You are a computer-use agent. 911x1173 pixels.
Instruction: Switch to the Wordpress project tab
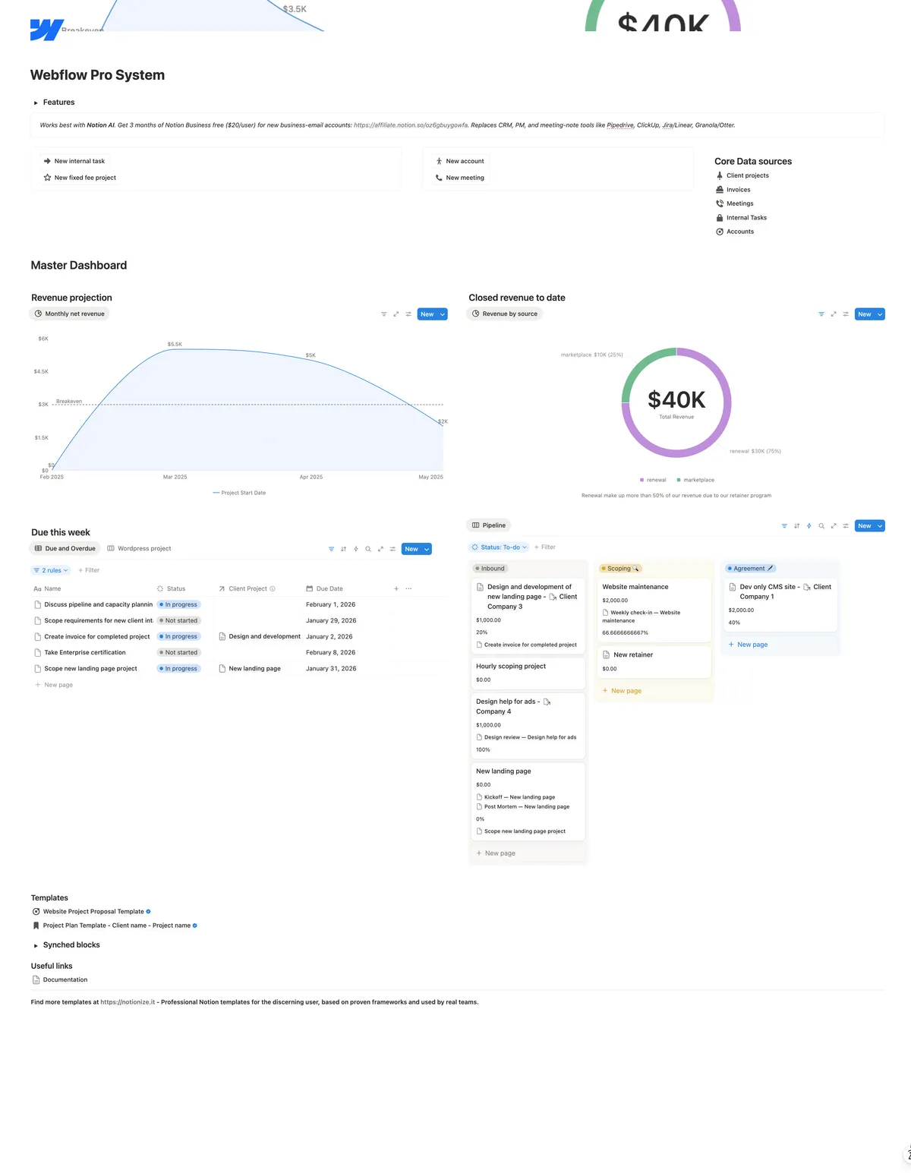tap(140, 549)
